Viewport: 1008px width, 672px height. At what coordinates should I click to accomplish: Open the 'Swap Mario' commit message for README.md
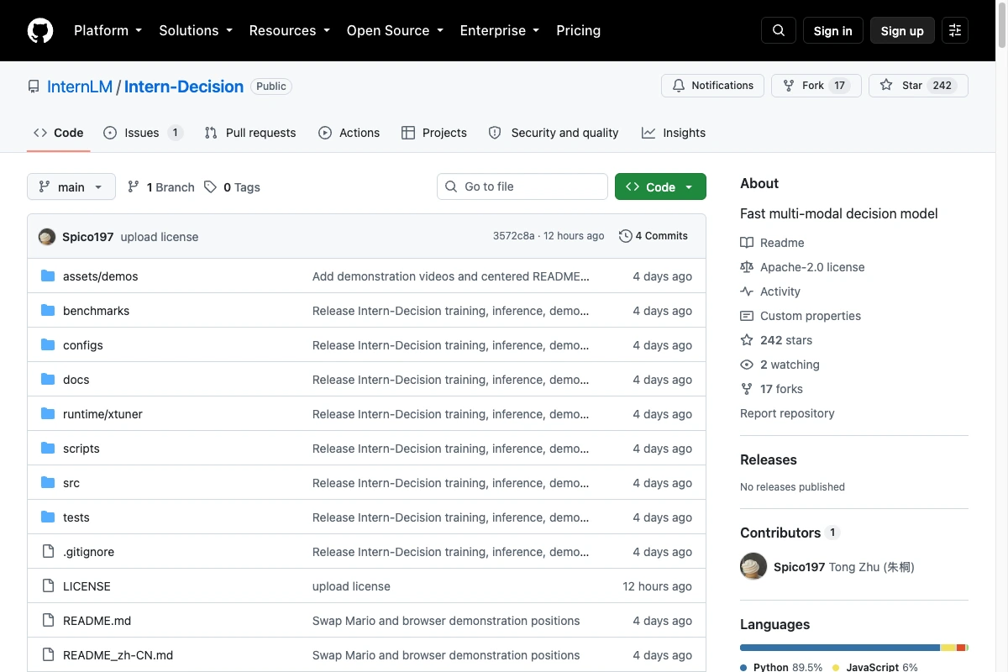pos(446,621)
